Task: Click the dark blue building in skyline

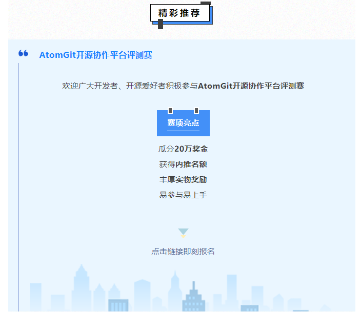Action: (193, 299)
